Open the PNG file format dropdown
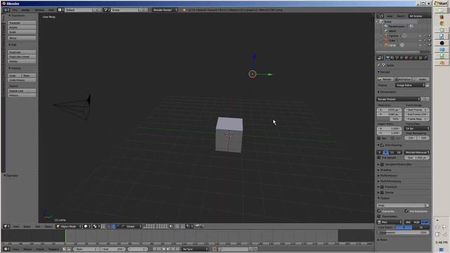 click(x=390, y=222)
